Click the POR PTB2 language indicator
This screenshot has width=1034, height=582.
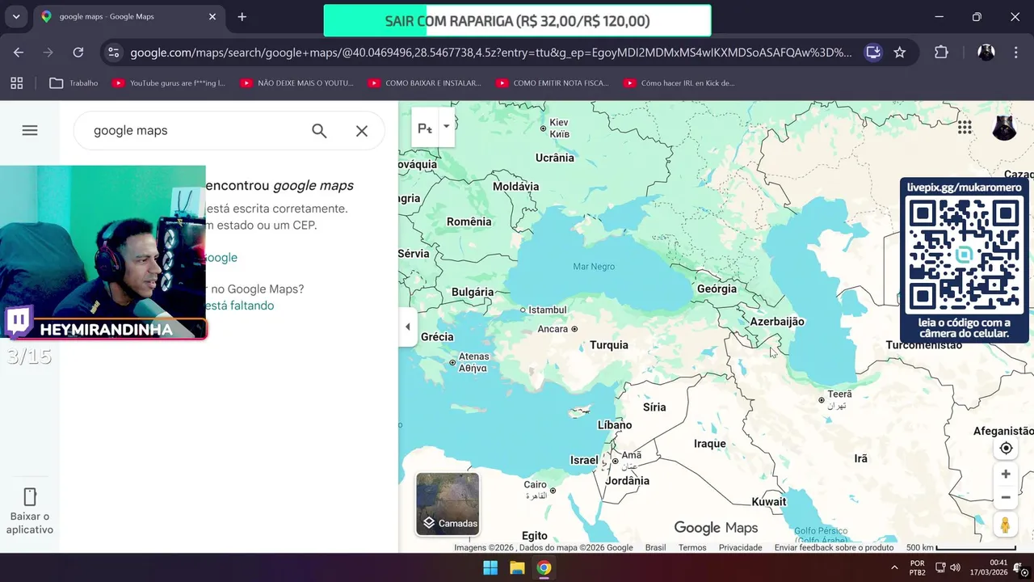point(918,567)
